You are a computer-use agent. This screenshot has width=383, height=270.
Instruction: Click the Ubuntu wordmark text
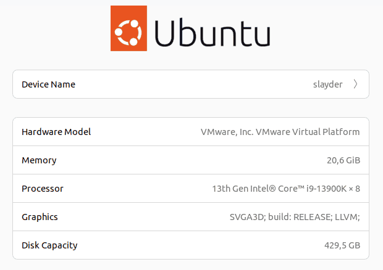coord(213,33)
